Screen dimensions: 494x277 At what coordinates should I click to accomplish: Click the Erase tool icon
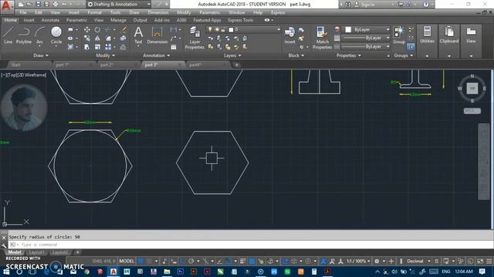coord(123,29)
